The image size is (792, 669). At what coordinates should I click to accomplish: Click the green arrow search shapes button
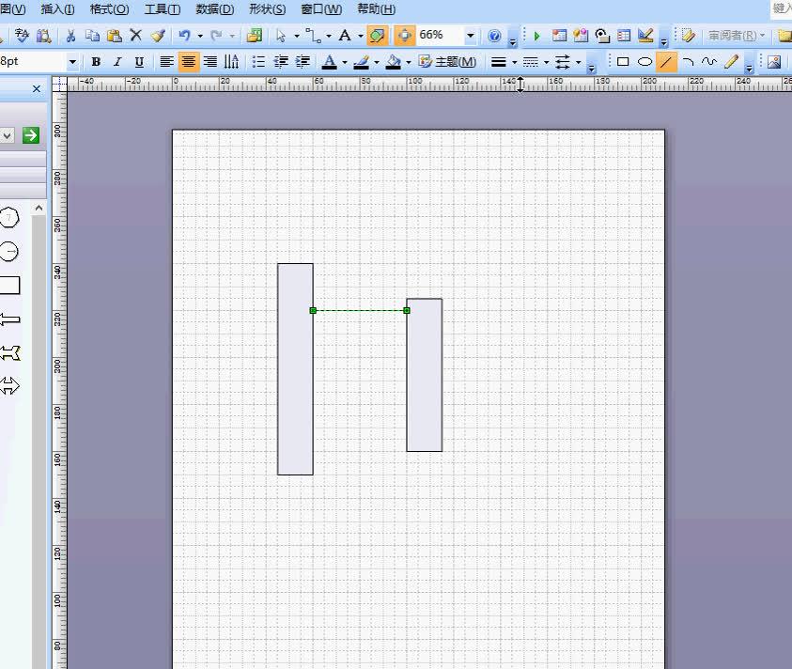click(30, 135)
